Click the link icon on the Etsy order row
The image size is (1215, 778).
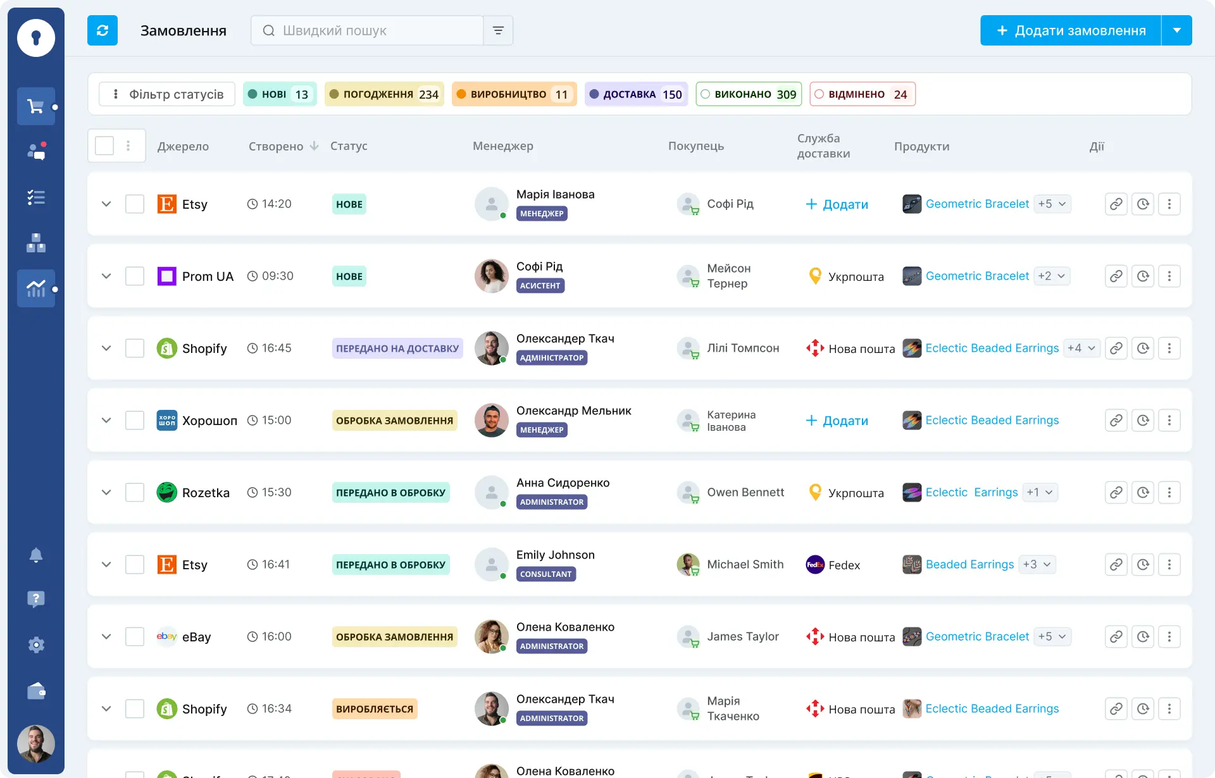pyautogui.click(x=1116, y=204)
